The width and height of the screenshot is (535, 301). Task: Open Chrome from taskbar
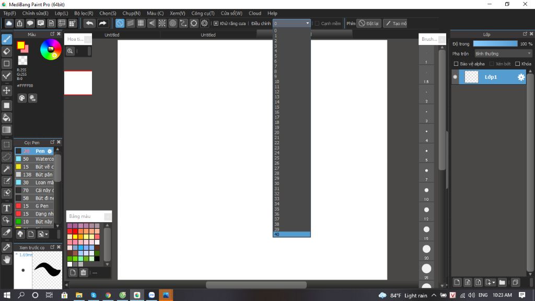click(108, 295)
